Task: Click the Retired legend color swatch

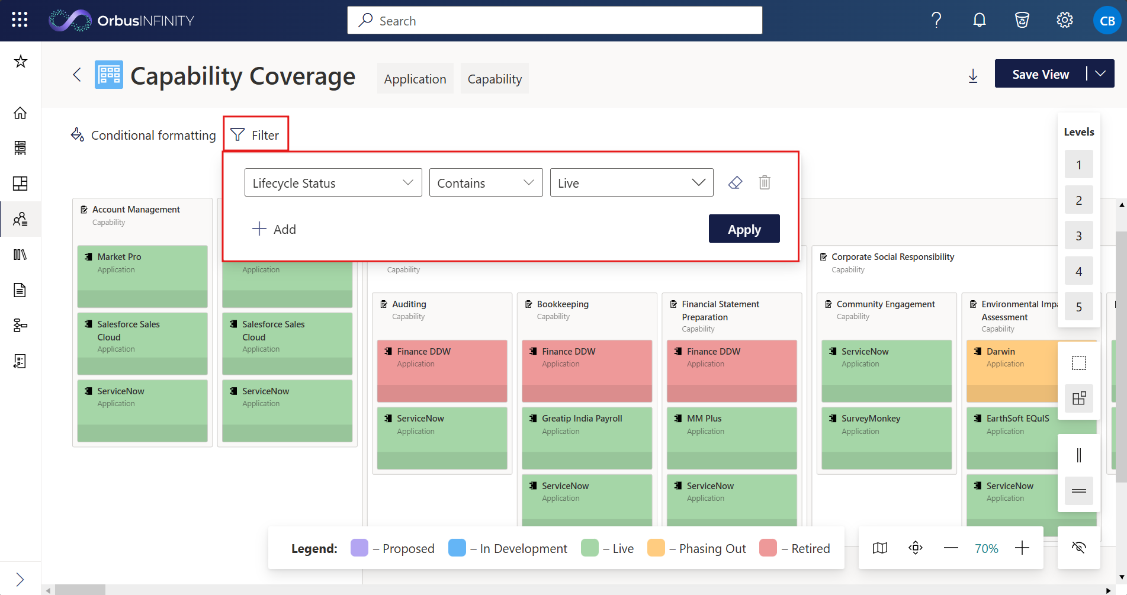Action: coord(768,548)
